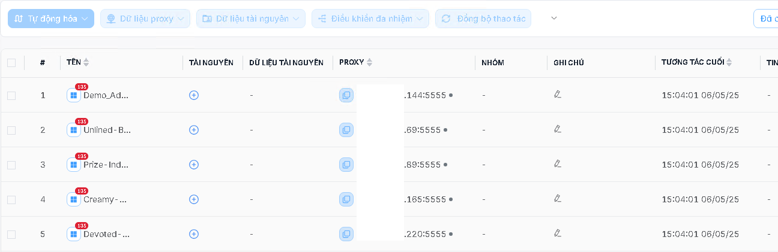Copy proxy of the Unlined-B profile
This screenshot has height=252, width=778.
coord(346,130)
